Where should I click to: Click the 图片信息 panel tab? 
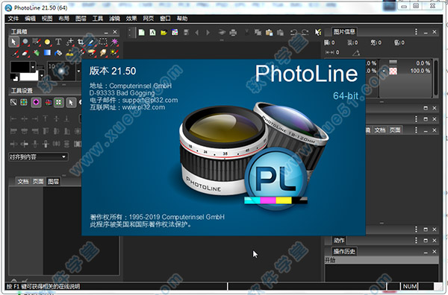click(344, 31)
